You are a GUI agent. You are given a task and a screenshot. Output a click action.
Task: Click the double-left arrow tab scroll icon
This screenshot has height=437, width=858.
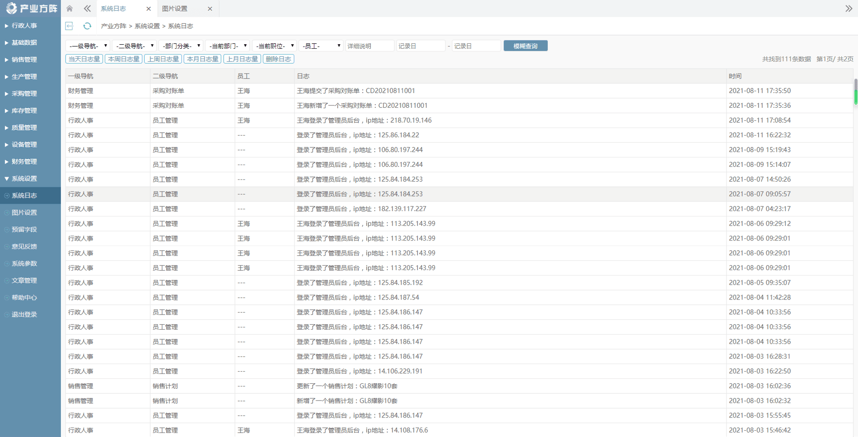click(x=87, y=9)
